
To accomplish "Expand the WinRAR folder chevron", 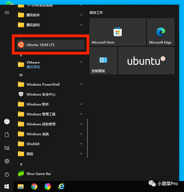I will point(81,144).
